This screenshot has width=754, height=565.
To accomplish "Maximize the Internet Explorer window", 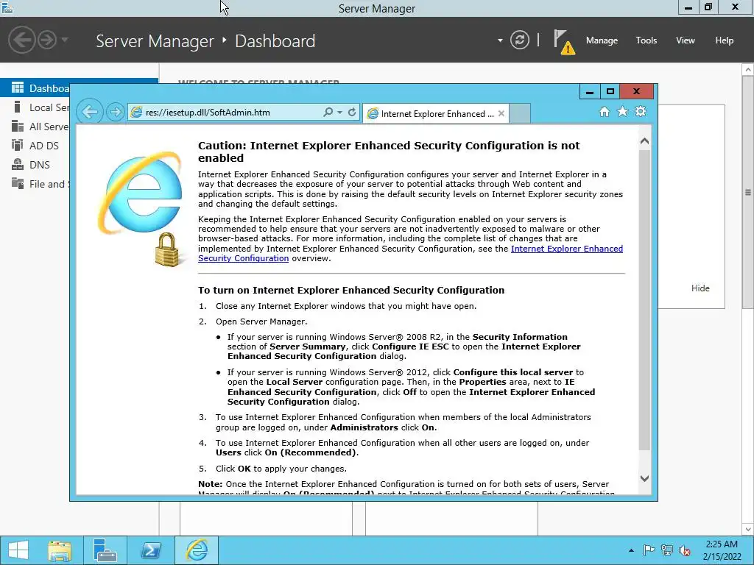I will coord(610,91).
